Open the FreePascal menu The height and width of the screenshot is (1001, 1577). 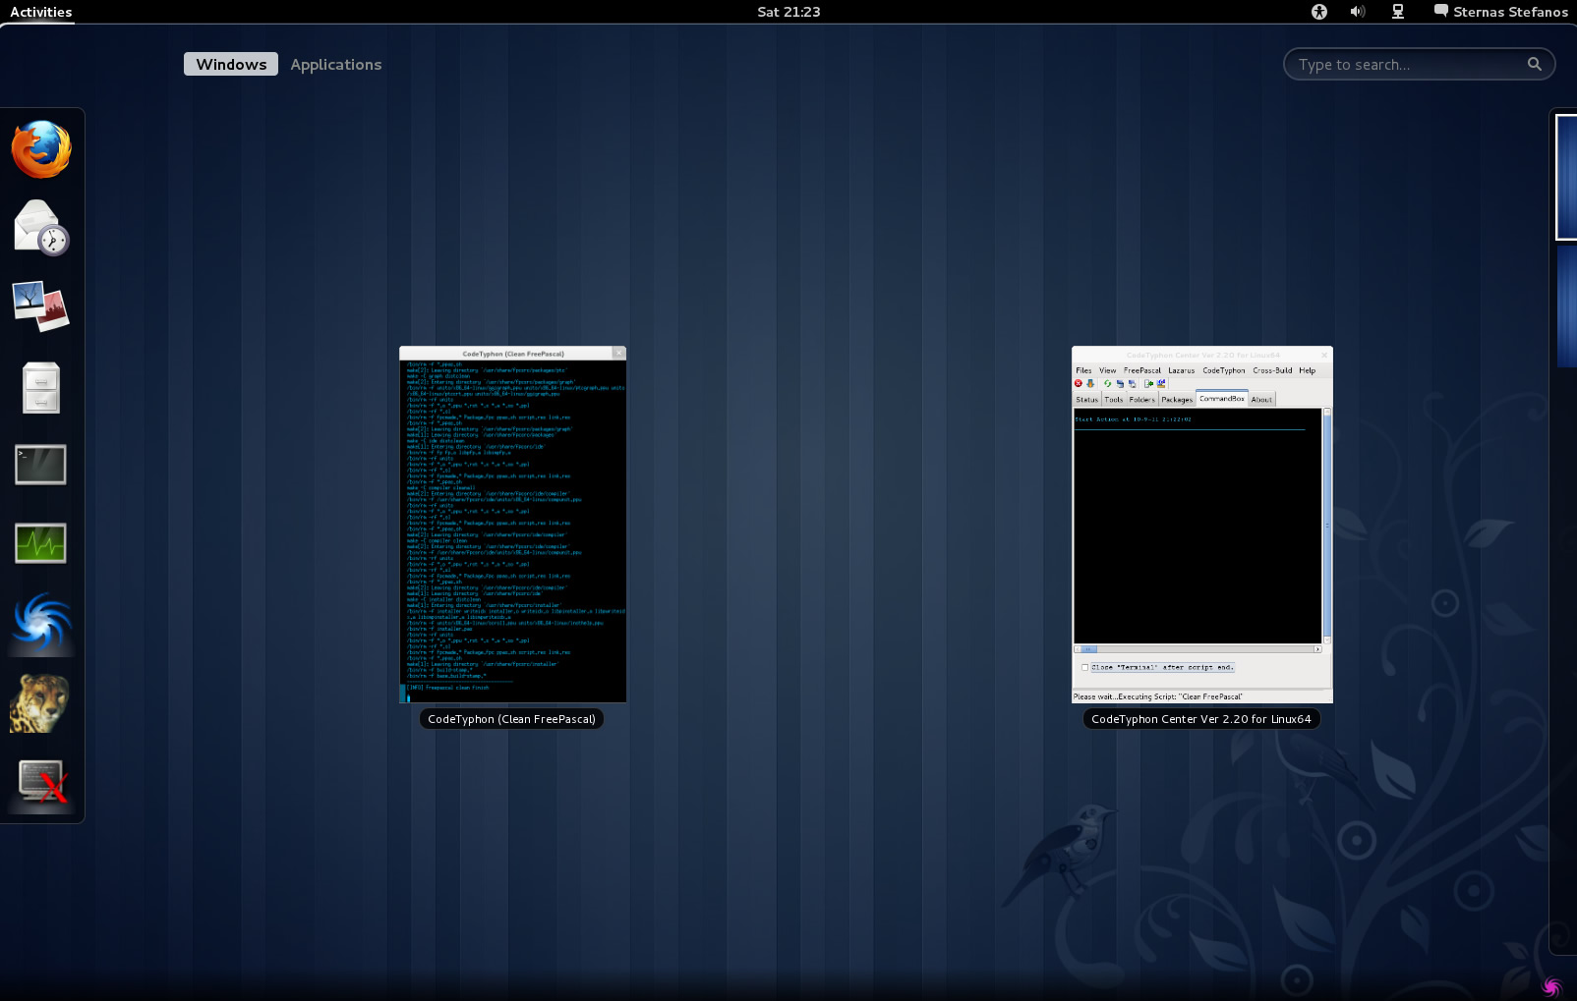1142,370
